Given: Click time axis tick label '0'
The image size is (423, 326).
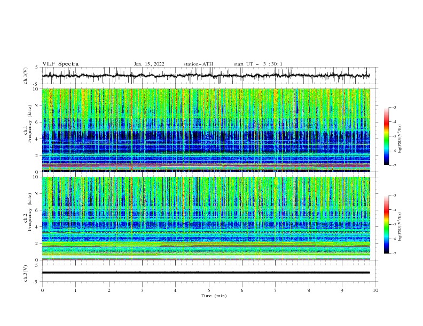Looking at the screenshot, I should tap(42, 290).
